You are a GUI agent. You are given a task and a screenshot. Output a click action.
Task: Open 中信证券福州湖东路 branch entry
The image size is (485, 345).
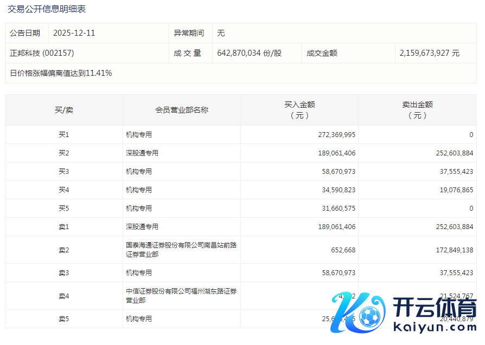coord(181,296)
